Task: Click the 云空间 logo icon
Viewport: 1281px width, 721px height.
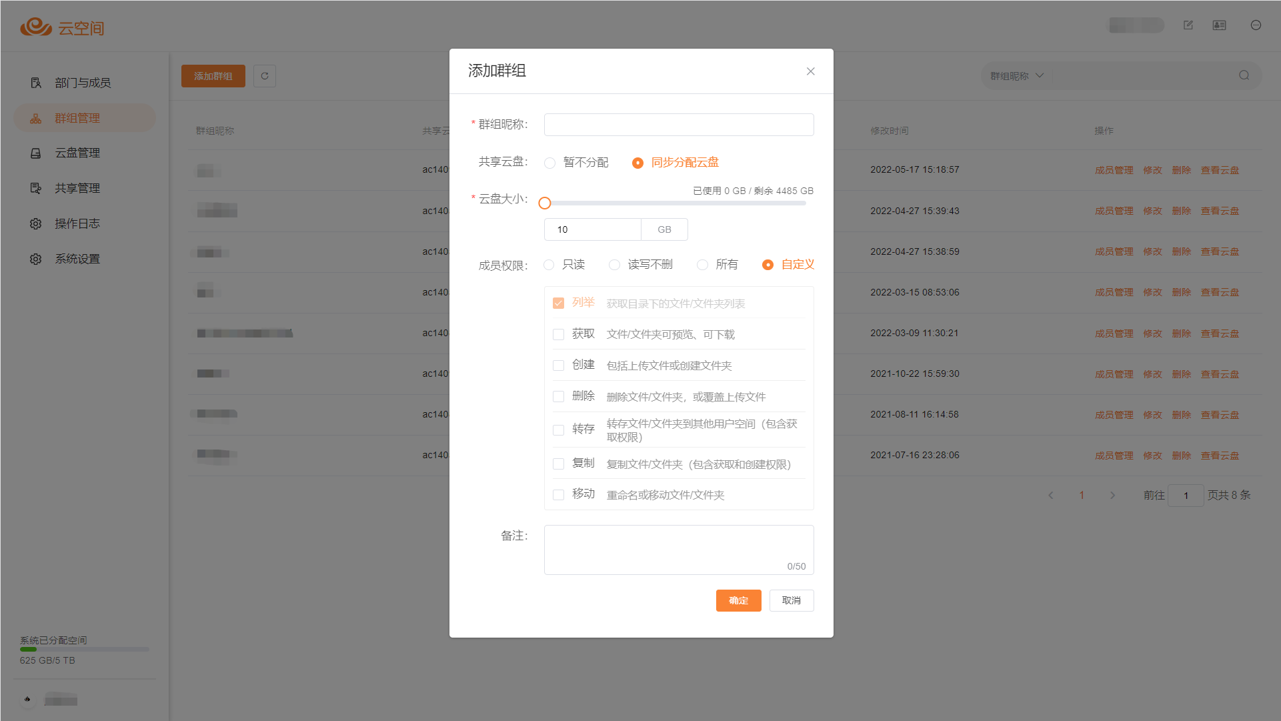Action: click(x=36, y=27)
